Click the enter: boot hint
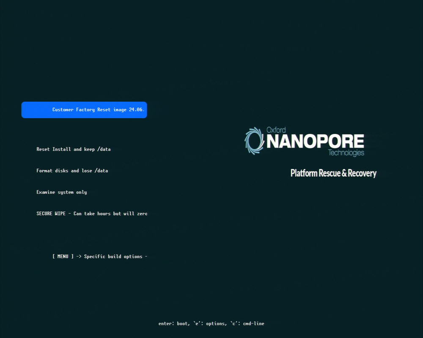Viewport: 423px width, 338px height. coord(174,324)
